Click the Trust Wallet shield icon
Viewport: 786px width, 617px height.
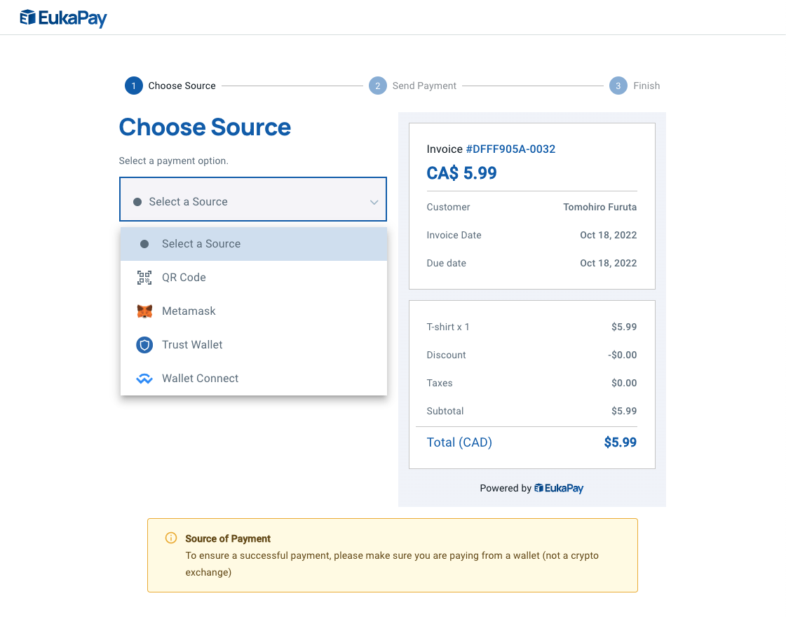coord(144,345)
